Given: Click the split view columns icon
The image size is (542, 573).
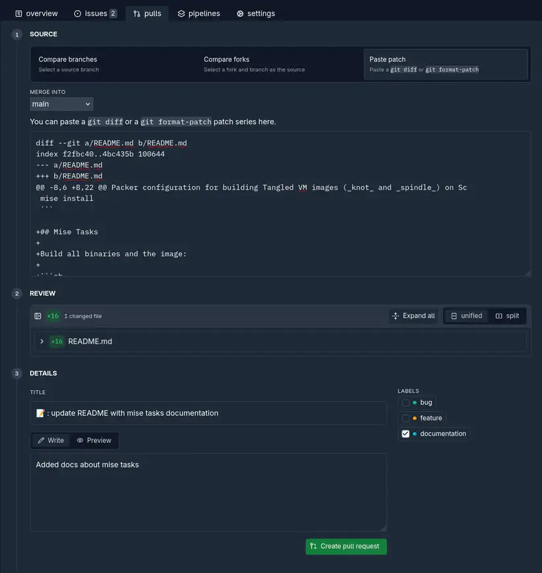Looking at the screenshot, I should tap(499, 316).
